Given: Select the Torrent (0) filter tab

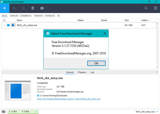Looking at the screenshot, I should (38, 16).
